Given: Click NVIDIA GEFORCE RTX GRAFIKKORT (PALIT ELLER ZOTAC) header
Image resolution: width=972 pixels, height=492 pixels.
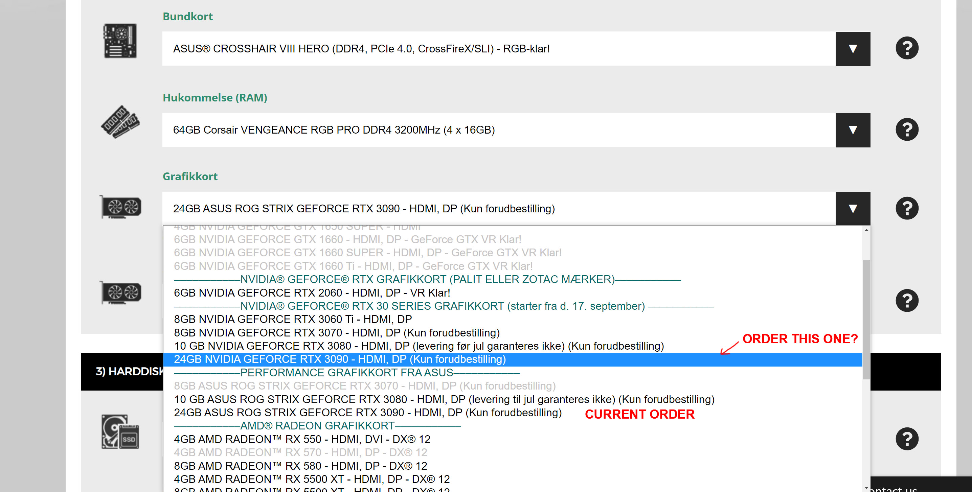Looking at the screenshot, I should [x=513, y=279].
